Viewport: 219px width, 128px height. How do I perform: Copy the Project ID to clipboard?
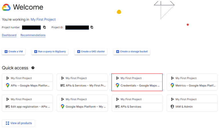pos(92,27)
